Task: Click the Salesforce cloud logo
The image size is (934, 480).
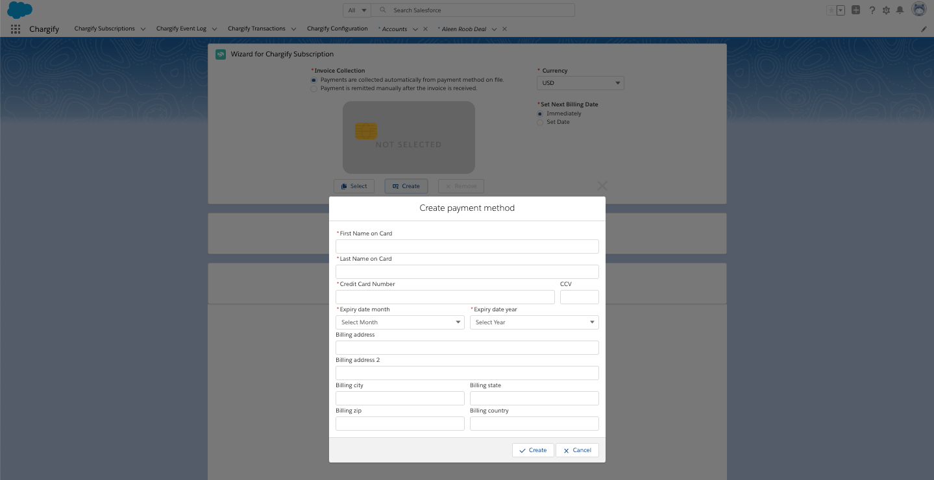Action: [19, 10]
